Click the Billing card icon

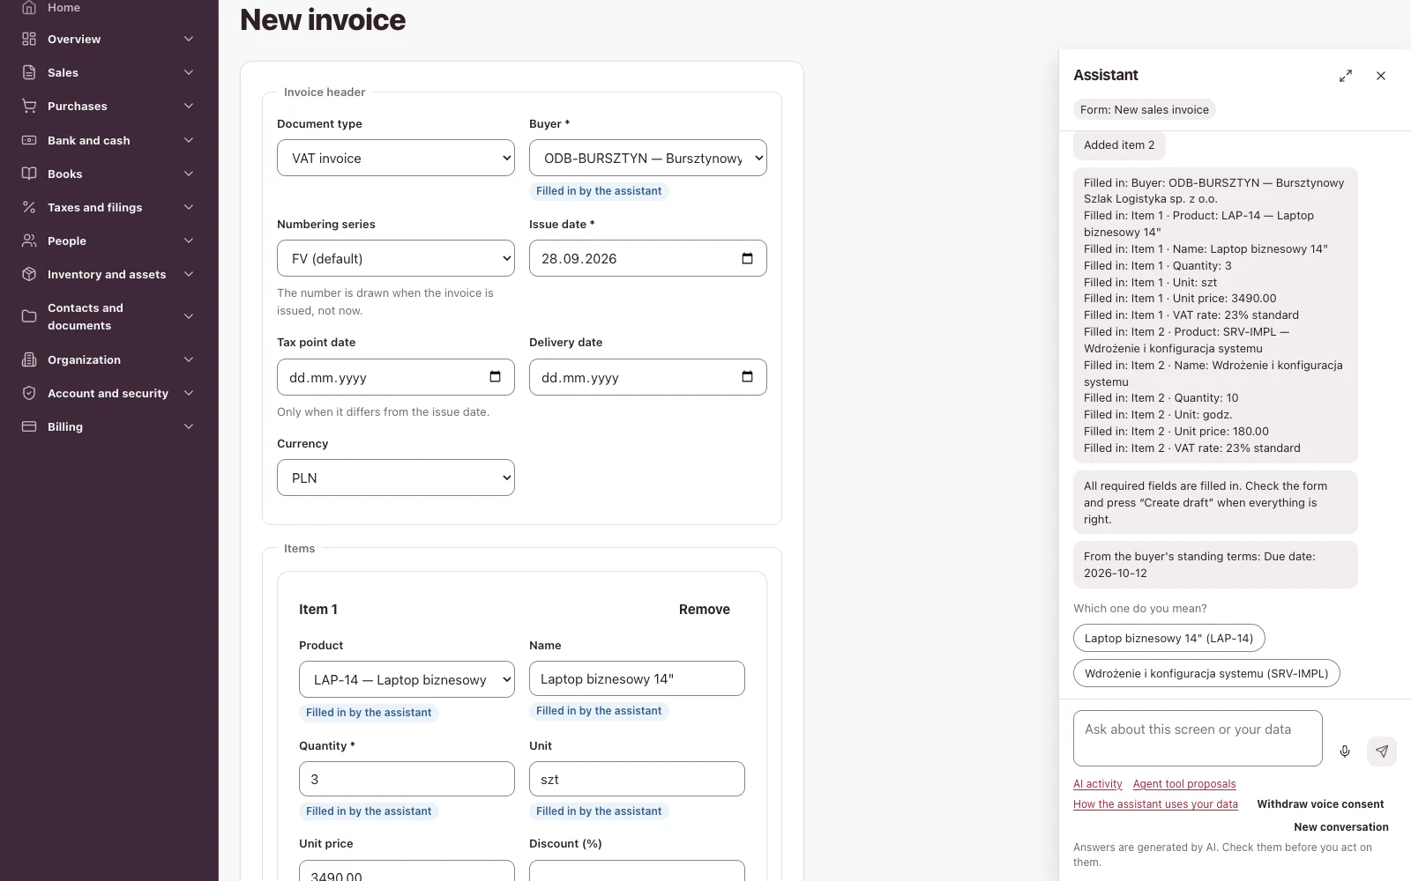pyautogui.click(x=29, y=426)
